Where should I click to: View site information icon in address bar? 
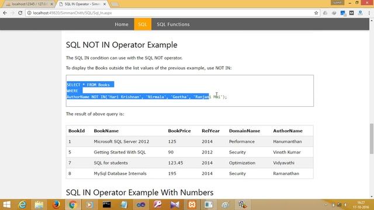point(29,13)
